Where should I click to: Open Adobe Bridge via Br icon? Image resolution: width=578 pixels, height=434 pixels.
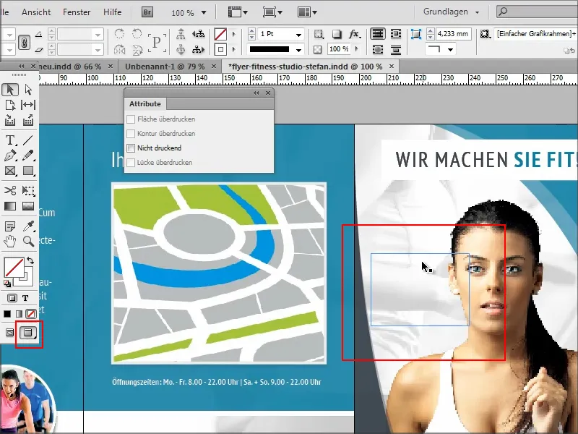147,12
